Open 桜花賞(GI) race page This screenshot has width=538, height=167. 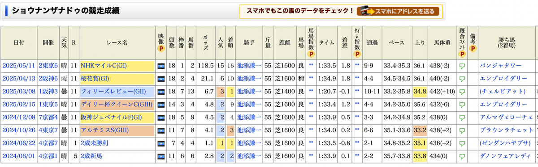click(x=95, y=79)
